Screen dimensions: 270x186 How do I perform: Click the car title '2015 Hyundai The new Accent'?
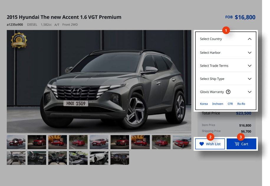(x=64, y=17)
